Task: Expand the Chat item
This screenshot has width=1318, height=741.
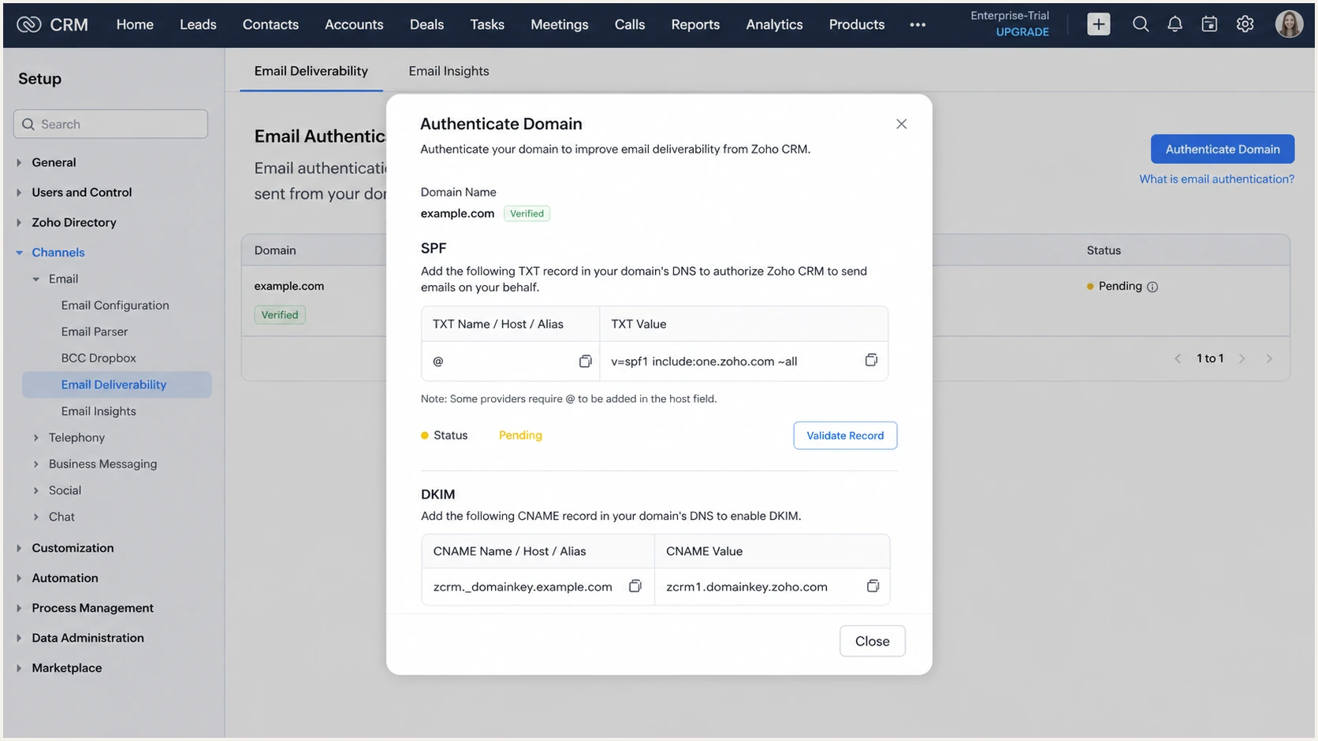Action: tap(35, 517)
